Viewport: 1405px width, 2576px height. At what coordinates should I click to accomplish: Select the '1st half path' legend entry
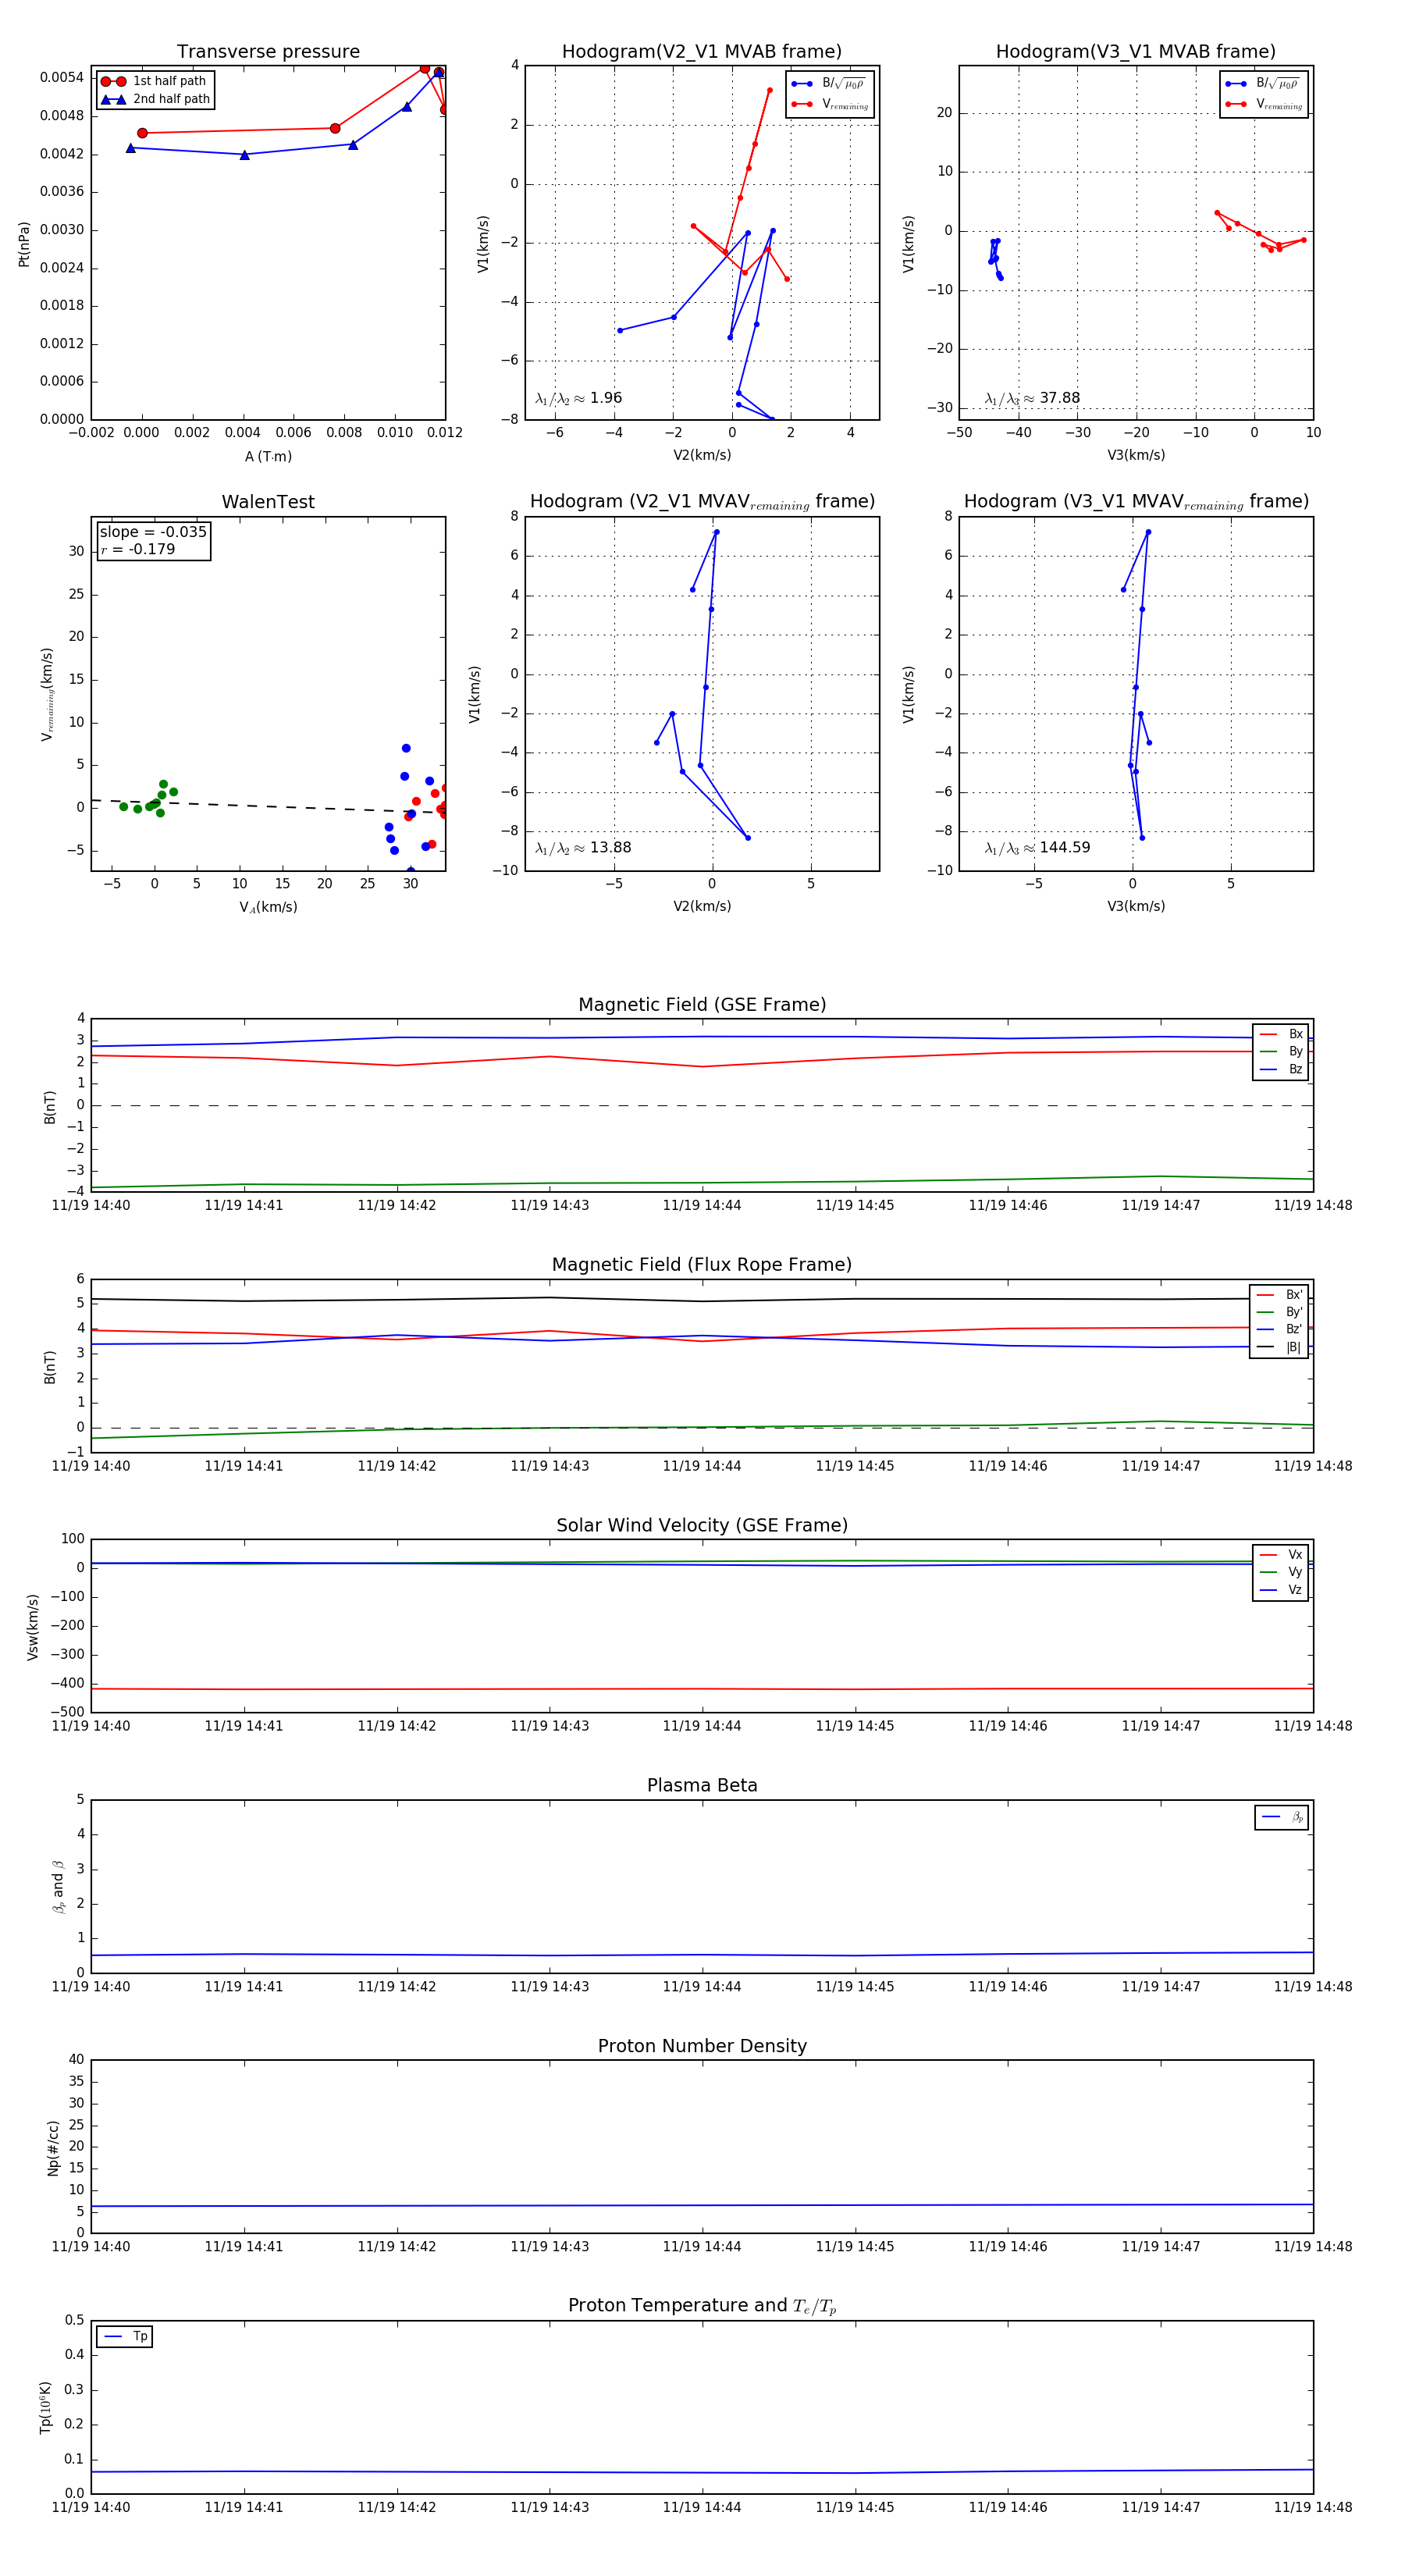[x=154, y=81]
